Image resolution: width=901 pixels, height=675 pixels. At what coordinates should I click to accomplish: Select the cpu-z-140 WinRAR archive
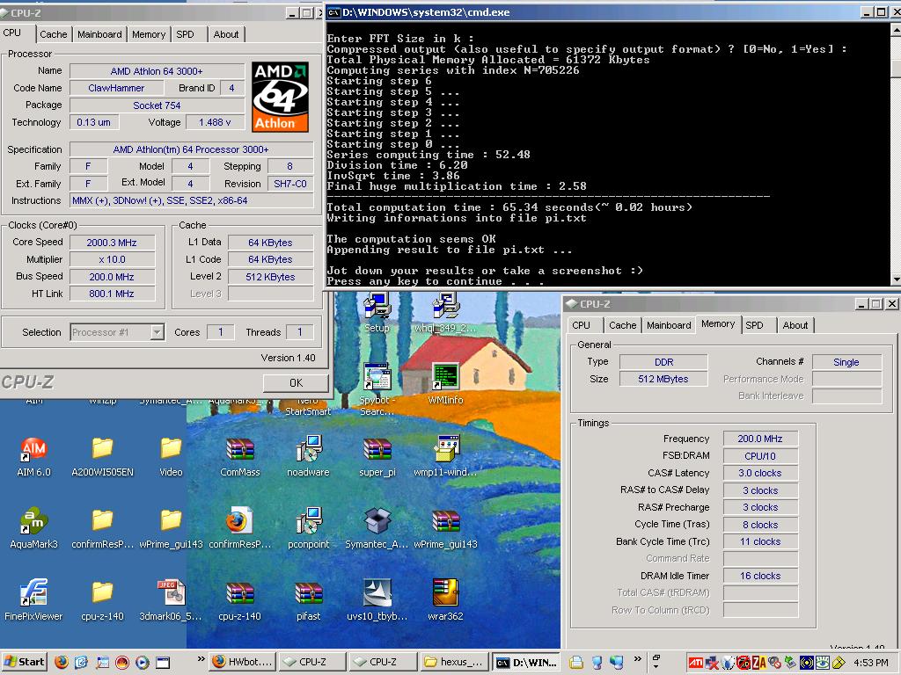click(239, 599)
